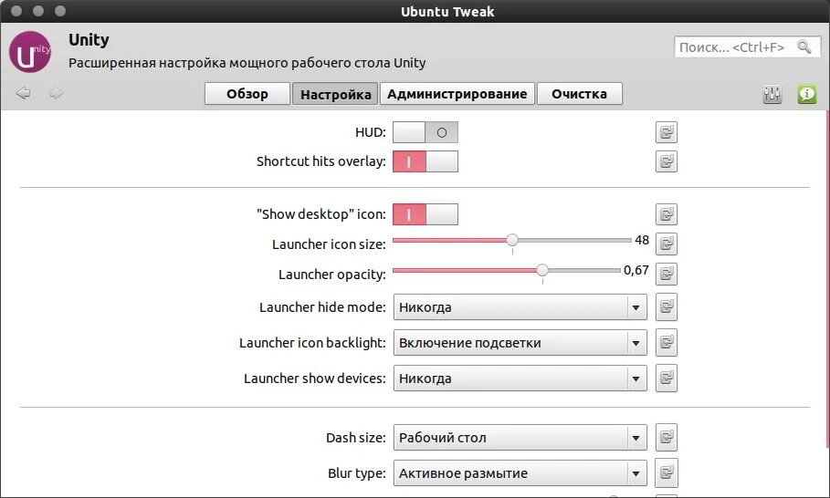The height and width of the screenshot is (498, 830).
Task: Switch to the Обзор tab
Action: coord(247,94)
